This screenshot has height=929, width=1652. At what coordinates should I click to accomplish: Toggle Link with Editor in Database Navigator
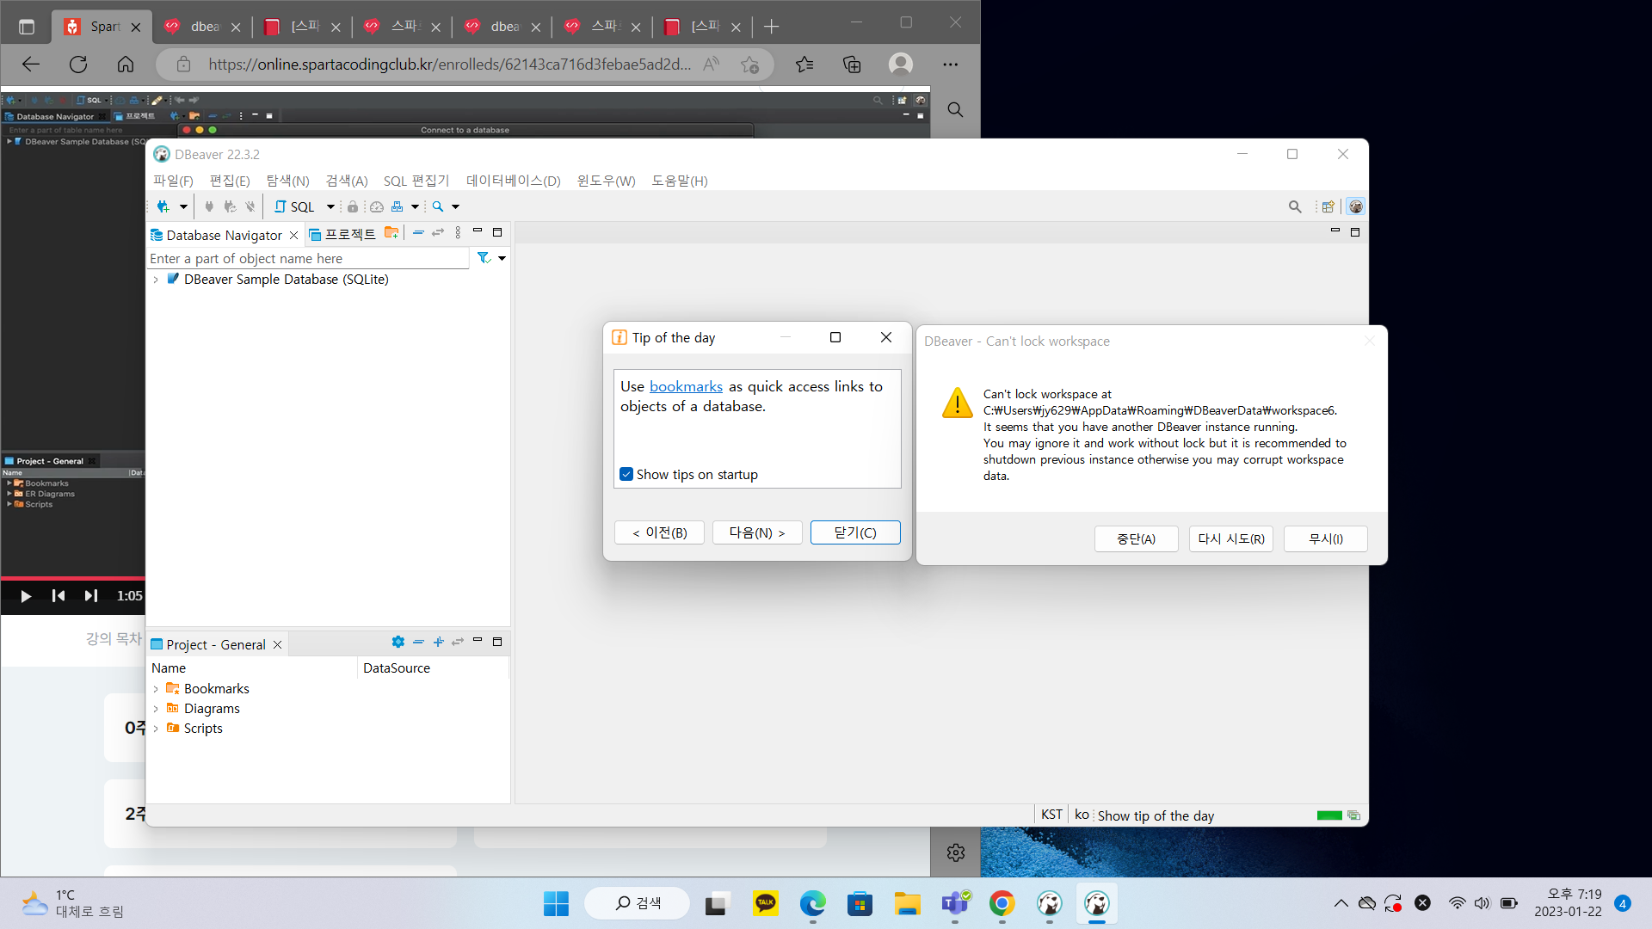tap(438, 232)
